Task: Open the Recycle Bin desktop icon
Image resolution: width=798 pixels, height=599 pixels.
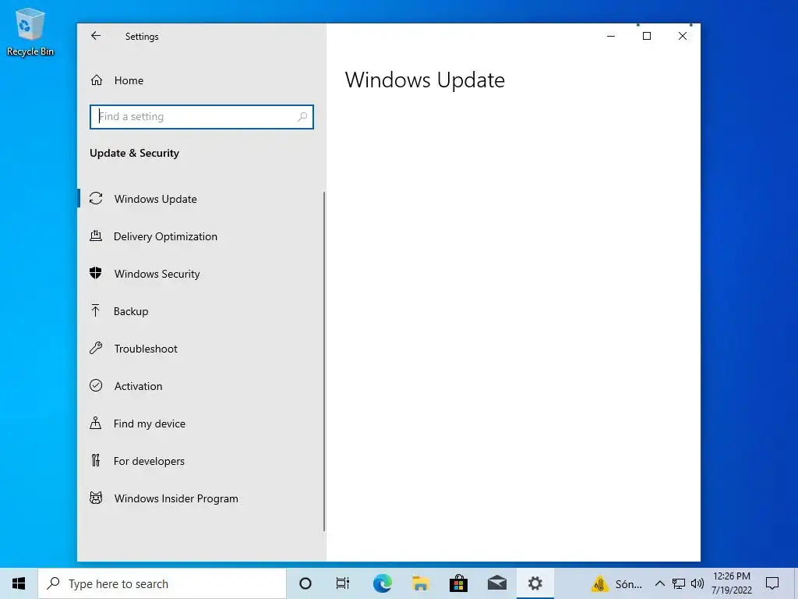Action: click(x=30, y=31)
